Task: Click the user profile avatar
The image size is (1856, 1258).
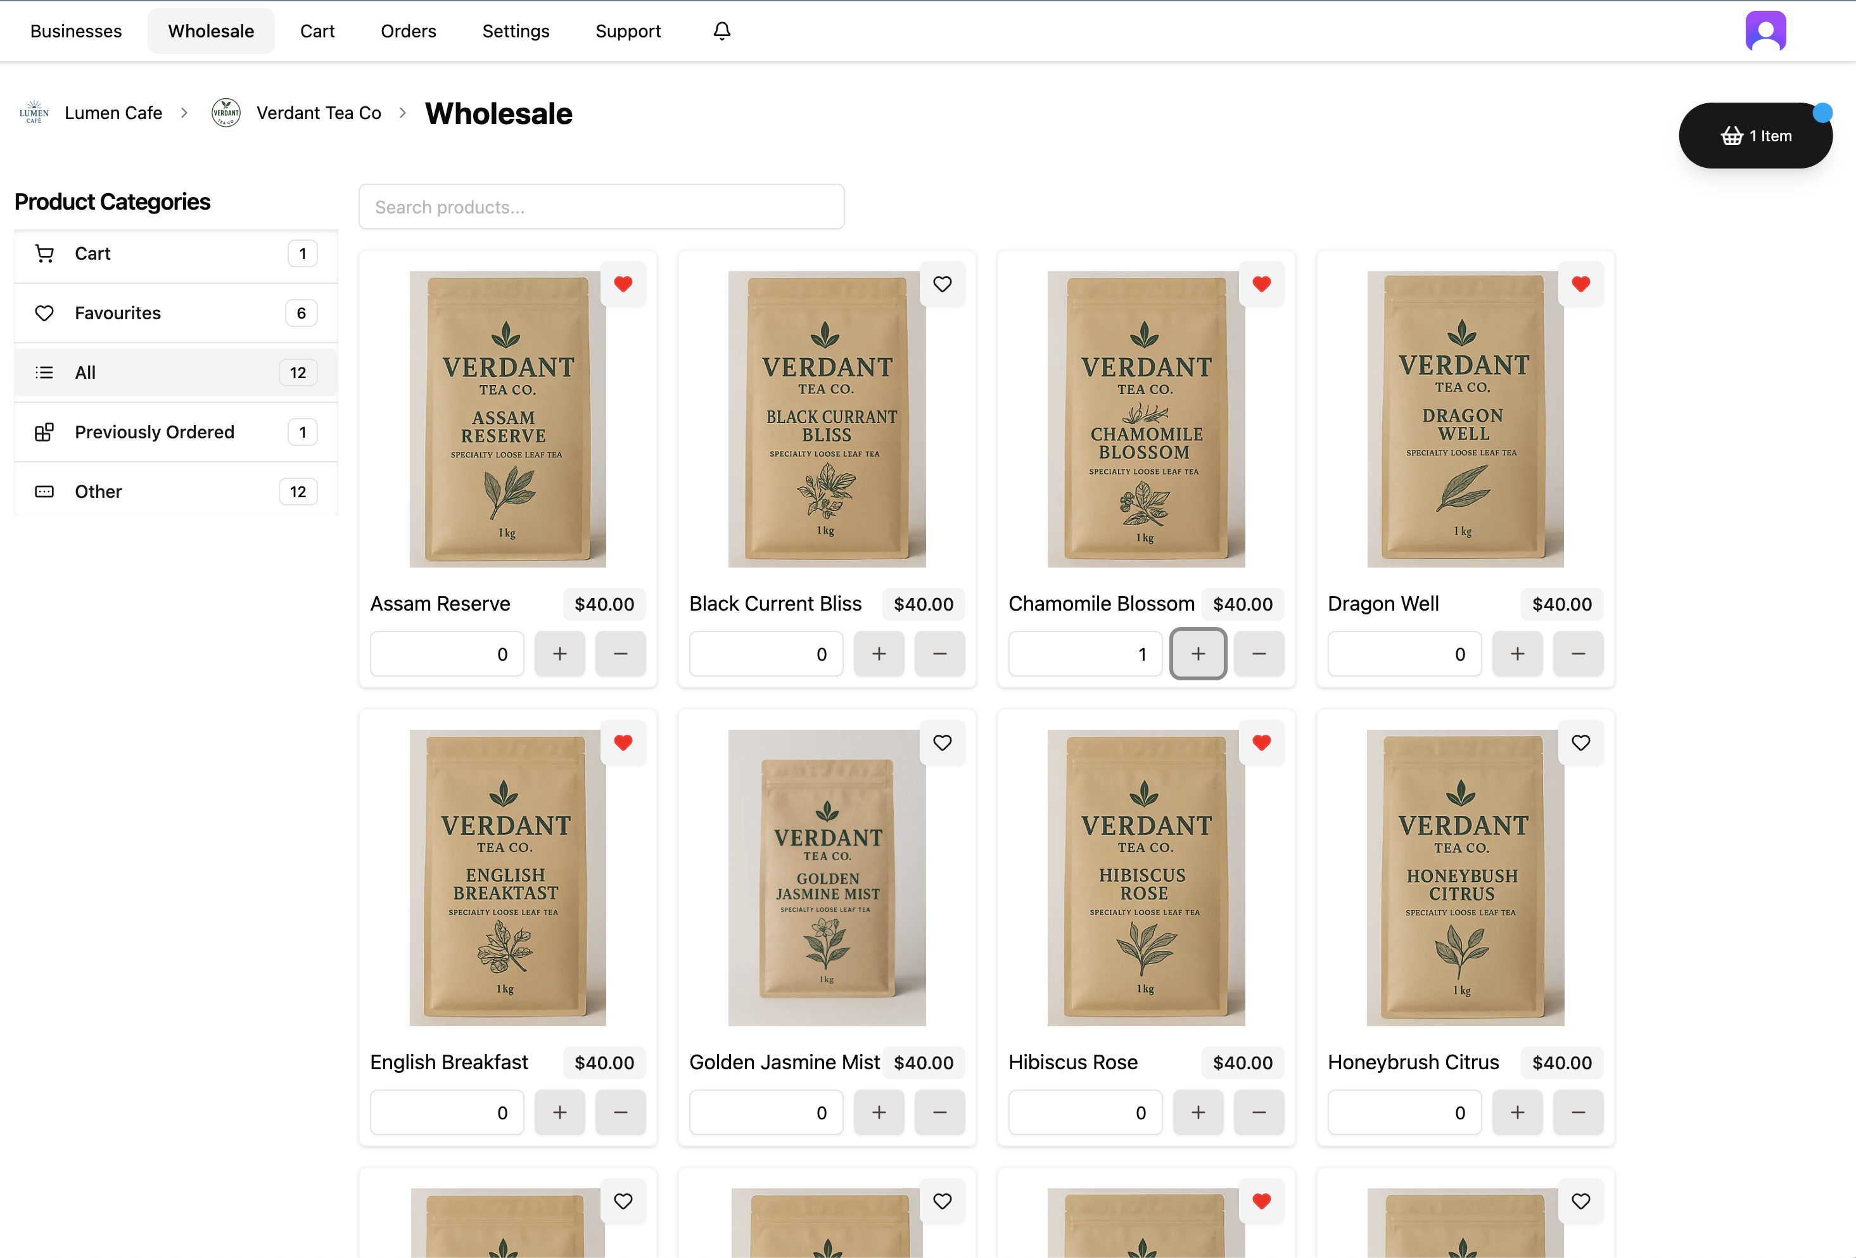Action: click(1766, 30)
